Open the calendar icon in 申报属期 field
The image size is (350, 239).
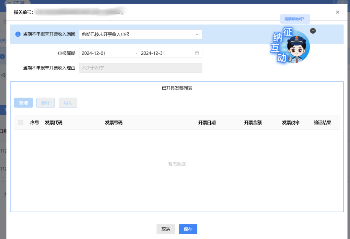tap(197, 53)
